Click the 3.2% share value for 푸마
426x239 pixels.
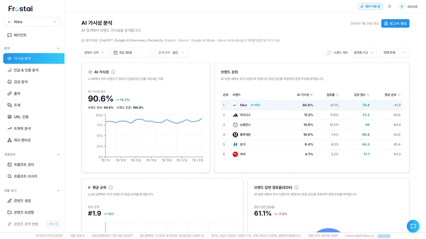coord(335,154)
